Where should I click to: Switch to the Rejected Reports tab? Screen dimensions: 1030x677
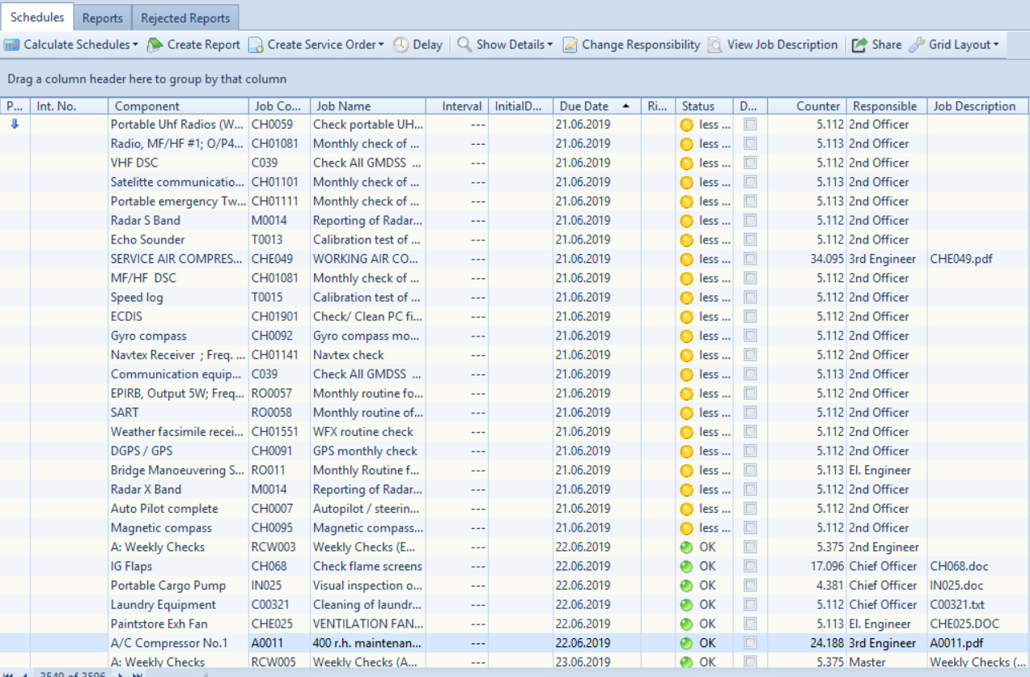(x=185, y=18)
